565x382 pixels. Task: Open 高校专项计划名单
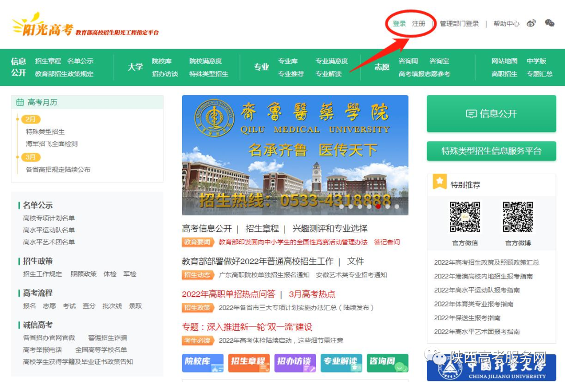point(49,218)
